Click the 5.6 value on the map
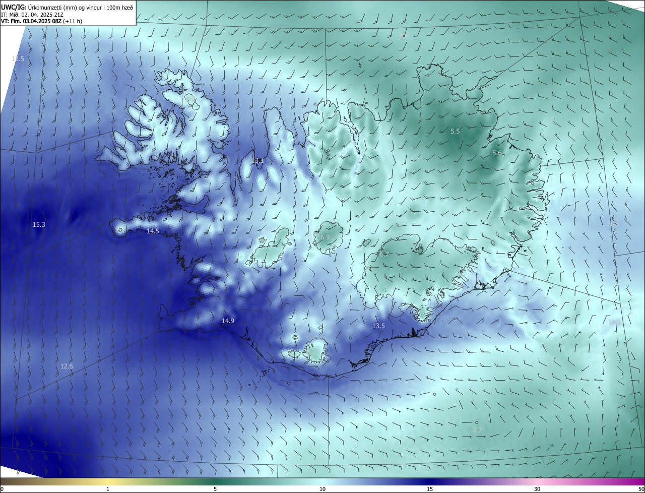Image resolution: width=645 pixels, height=493 pixels. coord(497,153)
